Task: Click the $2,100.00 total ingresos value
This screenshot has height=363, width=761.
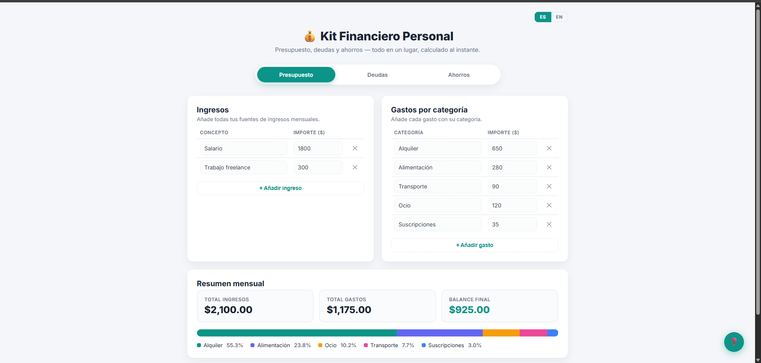Action: [228, 310]
